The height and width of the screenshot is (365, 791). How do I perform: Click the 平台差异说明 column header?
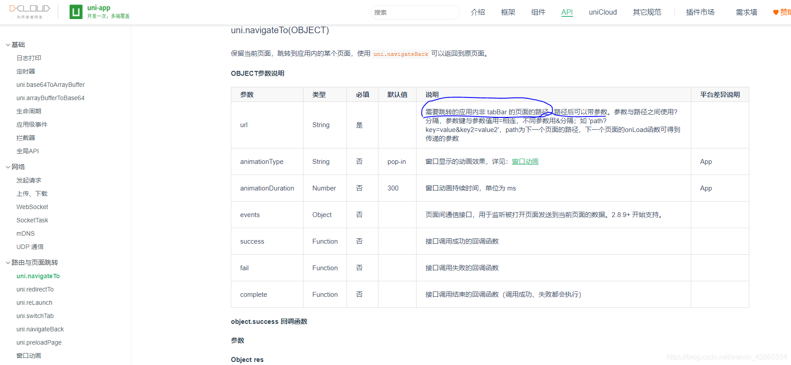[x=720, y=95]
